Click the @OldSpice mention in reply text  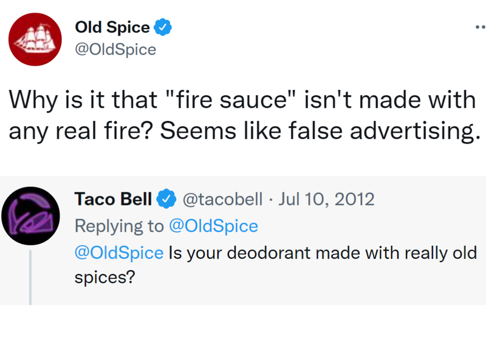click(119, 253)
